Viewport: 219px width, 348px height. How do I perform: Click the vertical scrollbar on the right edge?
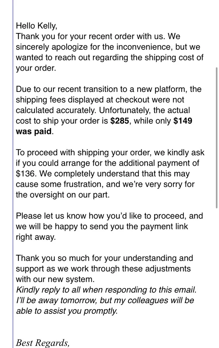[217, 139]
